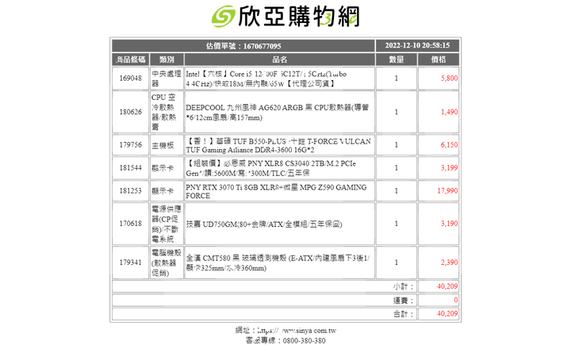This screenshot has width=571, height=345.
Task: Click the price 3,199
Action: click(449, 168)
